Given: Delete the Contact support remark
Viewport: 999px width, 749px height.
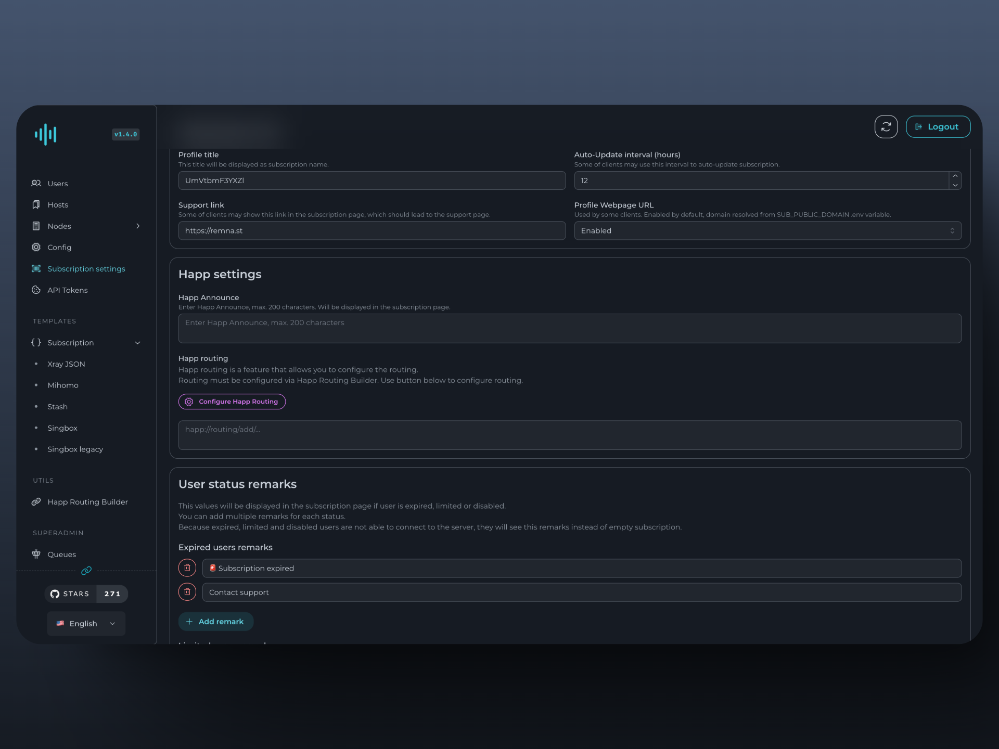Looking at the screenshot, I should tap(187, 591).
